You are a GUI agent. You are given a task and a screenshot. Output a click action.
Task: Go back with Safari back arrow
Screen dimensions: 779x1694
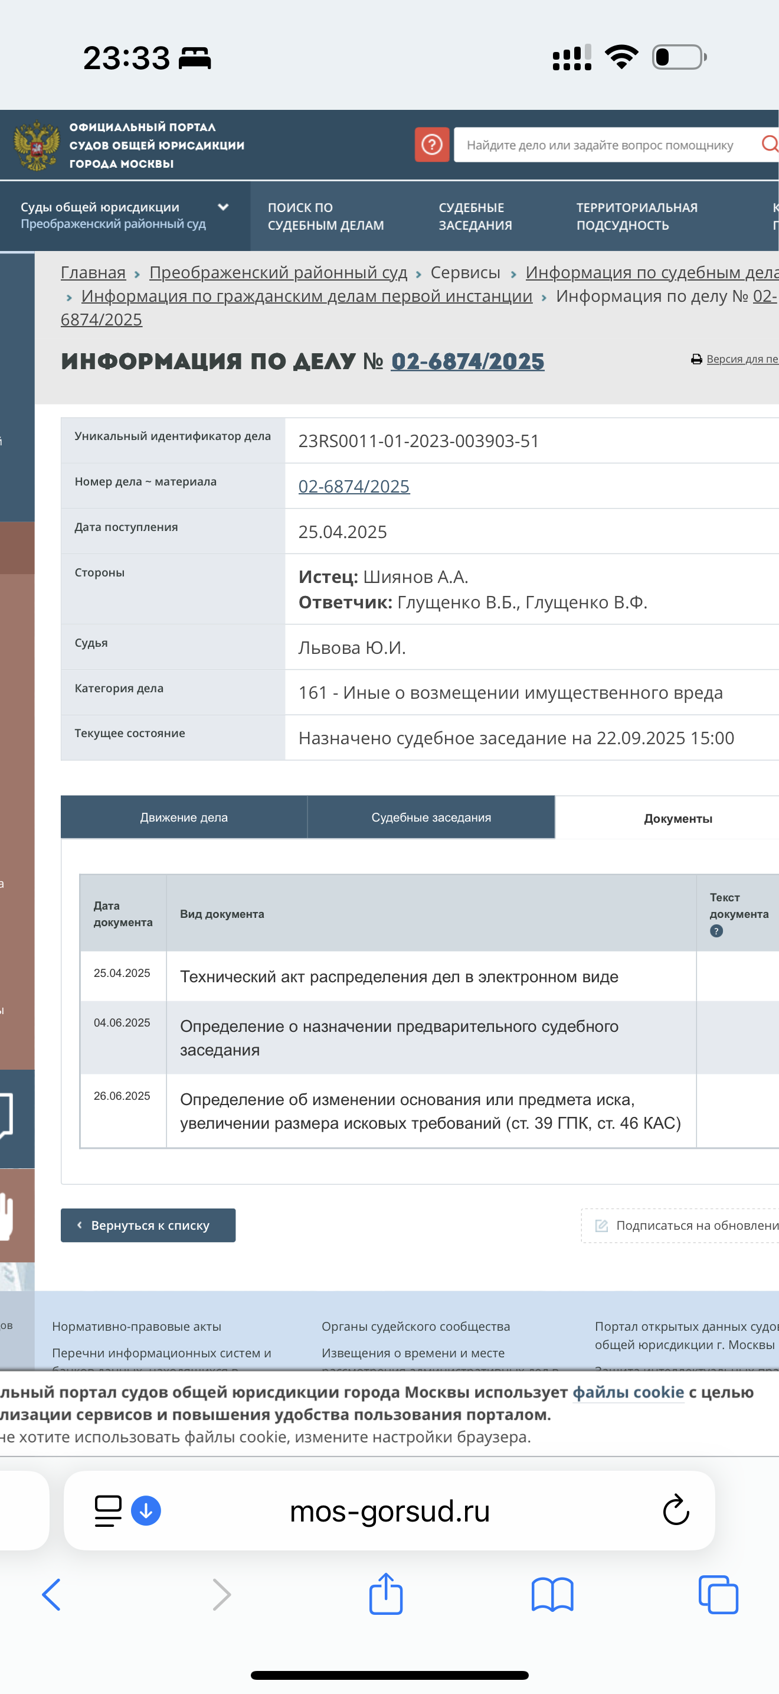point(51,1594)
